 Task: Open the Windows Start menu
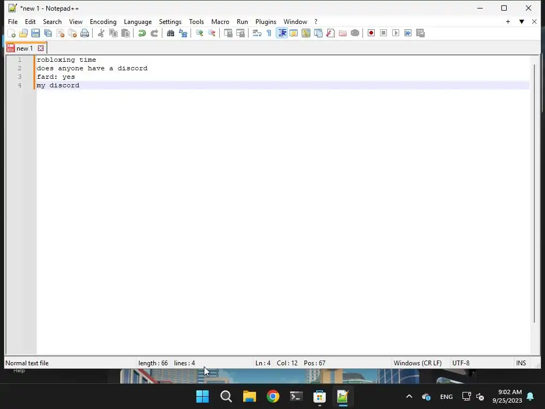coord(203,396)
